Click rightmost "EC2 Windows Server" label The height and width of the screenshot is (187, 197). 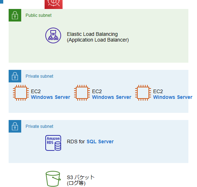click(x=173, y=94)
